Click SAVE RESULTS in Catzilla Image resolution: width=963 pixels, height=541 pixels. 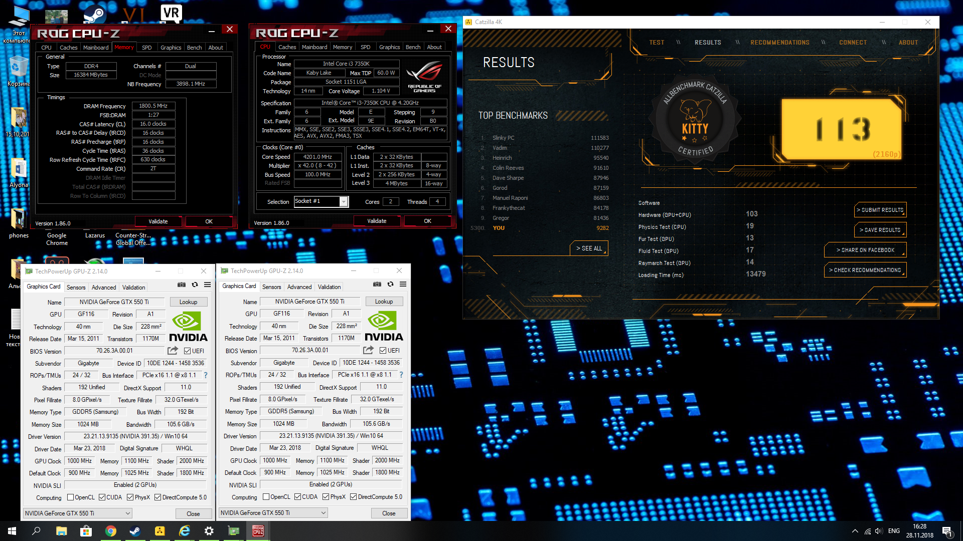[880, 230]
